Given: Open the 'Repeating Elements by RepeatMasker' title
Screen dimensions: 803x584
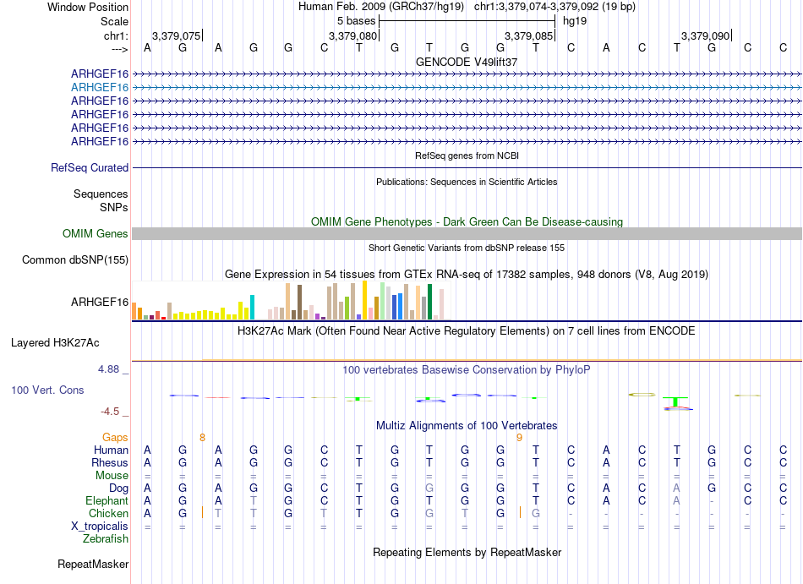Looking at the screenshot, I should pyautogui.click(x=467, y=552).
